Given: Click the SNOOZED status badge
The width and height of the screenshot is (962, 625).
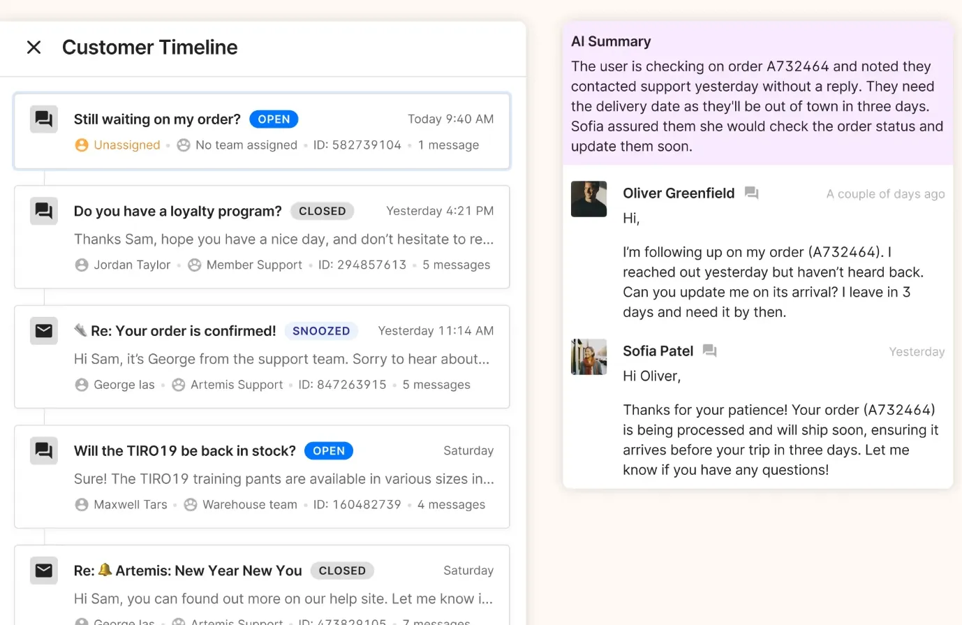Looking at the screenshot, I should click(x=321, y=331).
